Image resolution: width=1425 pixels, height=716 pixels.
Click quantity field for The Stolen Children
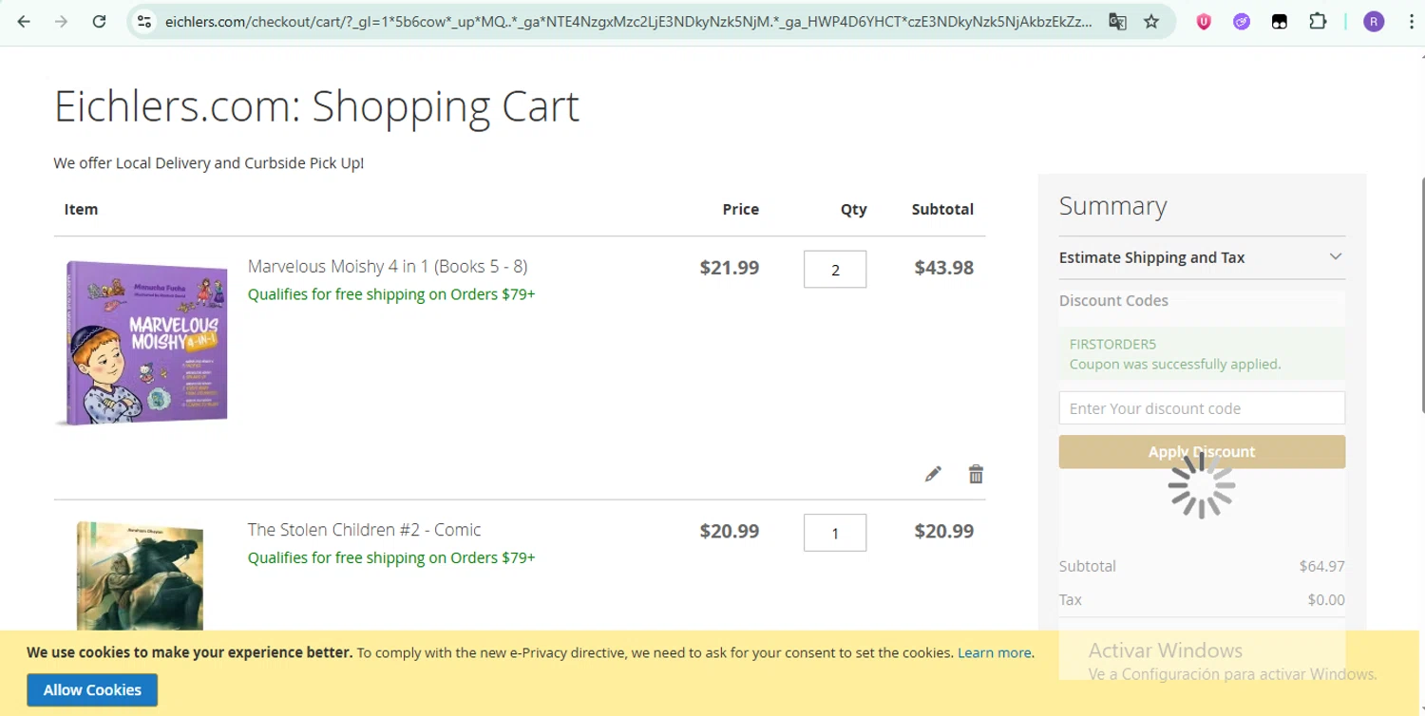tap(835, 533)
